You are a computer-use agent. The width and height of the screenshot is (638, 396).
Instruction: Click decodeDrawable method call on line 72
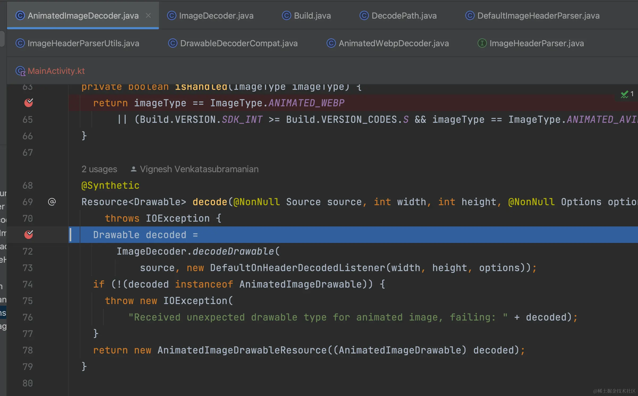point(233,251)
